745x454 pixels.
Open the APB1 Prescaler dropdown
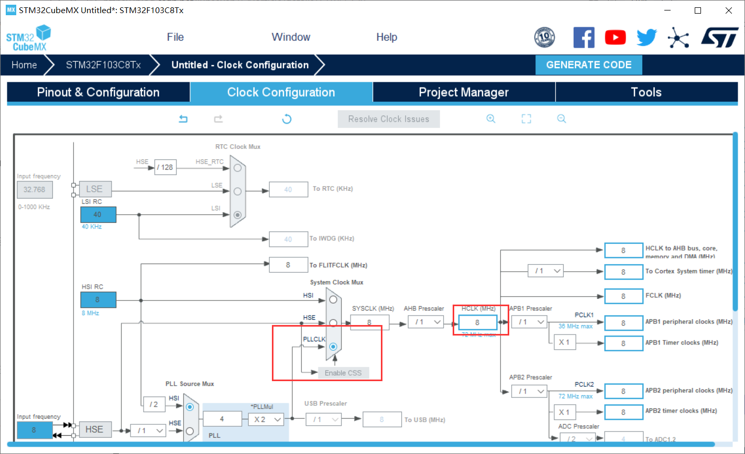(x=529, y=322)
